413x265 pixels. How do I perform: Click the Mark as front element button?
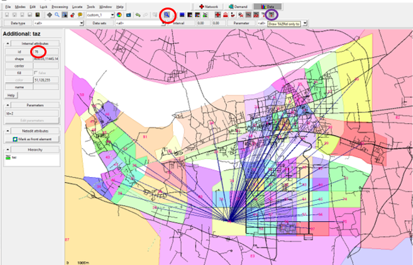32,139
